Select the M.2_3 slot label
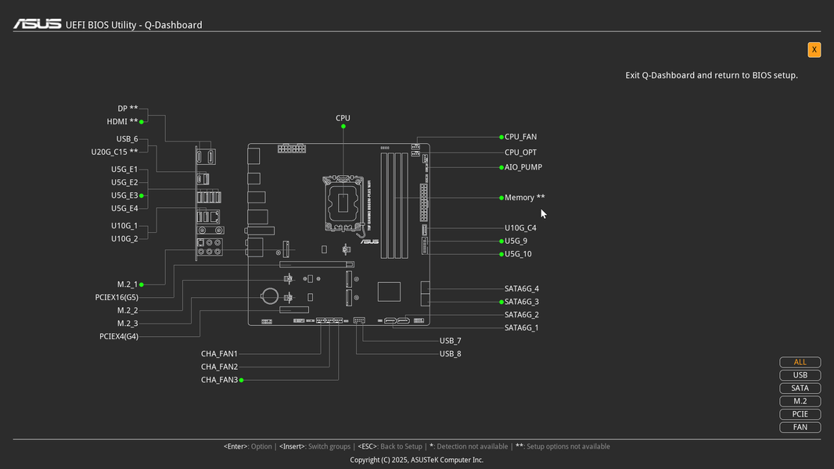834x469 pixels. (128, 324)
